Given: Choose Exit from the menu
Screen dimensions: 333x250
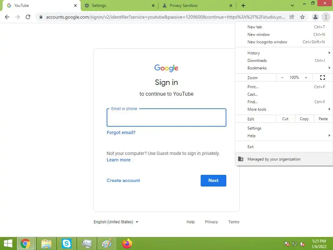Looking at the screenshot, I should pos(284,147).
